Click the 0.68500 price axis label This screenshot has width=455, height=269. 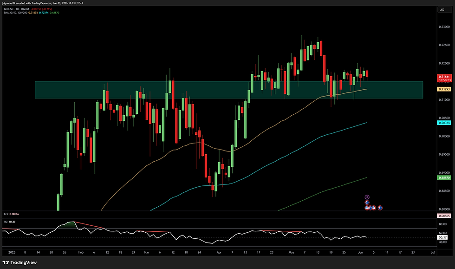point(444,191)
